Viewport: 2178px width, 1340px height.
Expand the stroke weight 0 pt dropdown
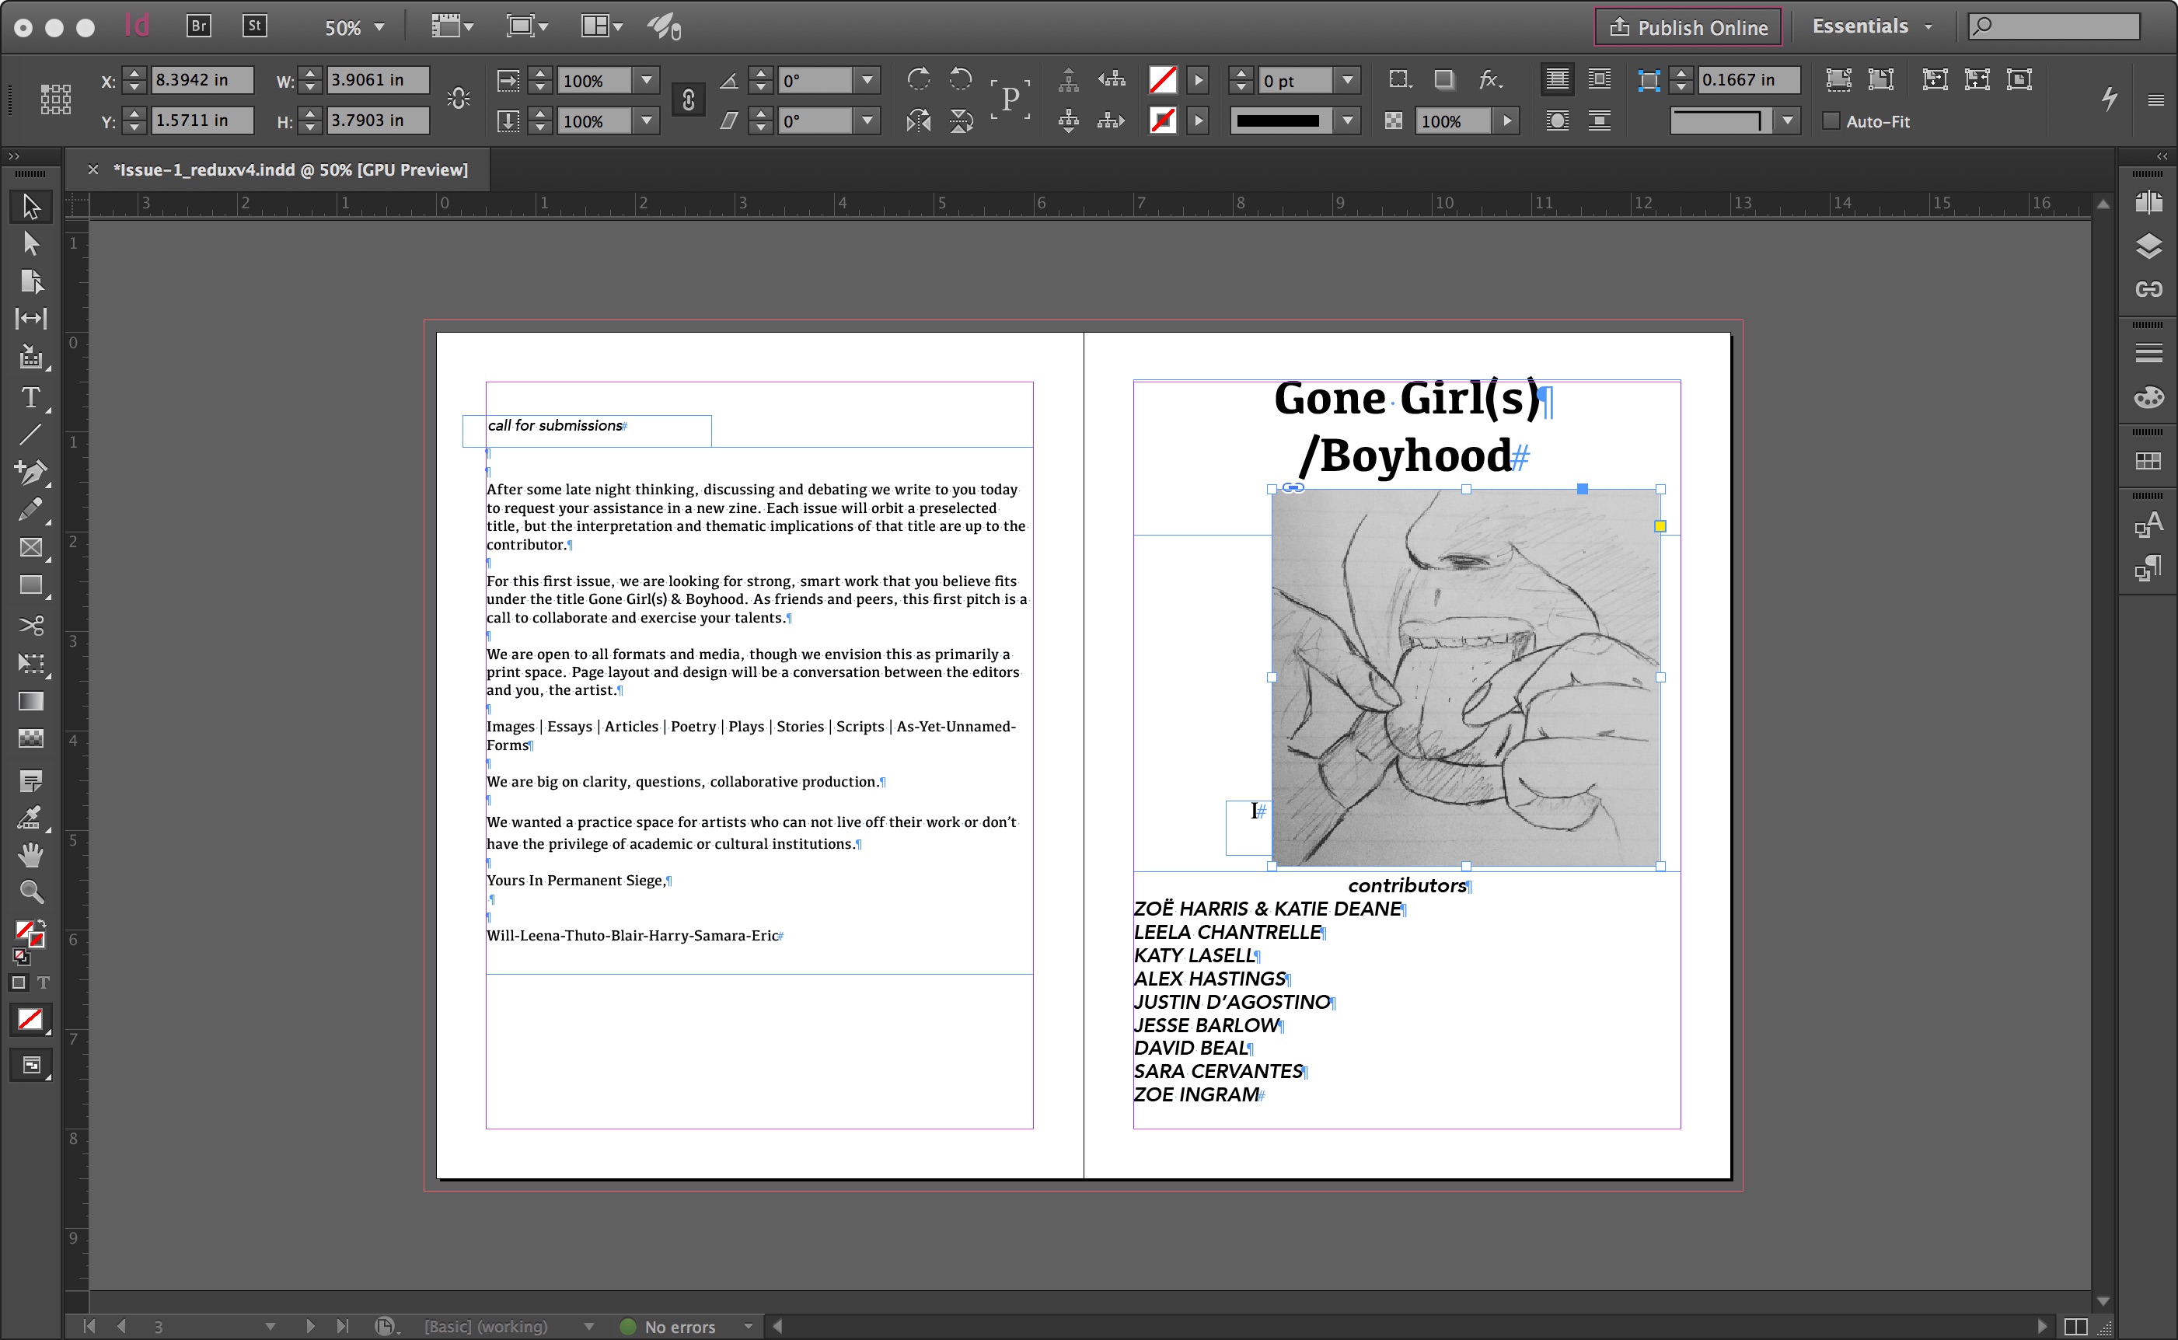click(x=1348, y=81)
